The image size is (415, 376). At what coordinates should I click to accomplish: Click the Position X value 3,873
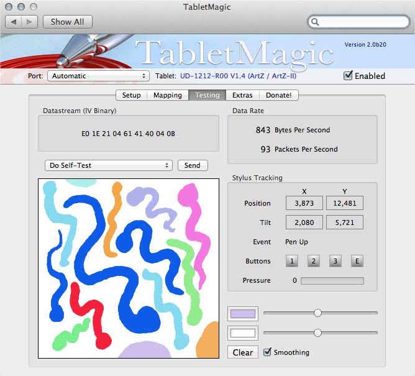click(x=304, y=203)
